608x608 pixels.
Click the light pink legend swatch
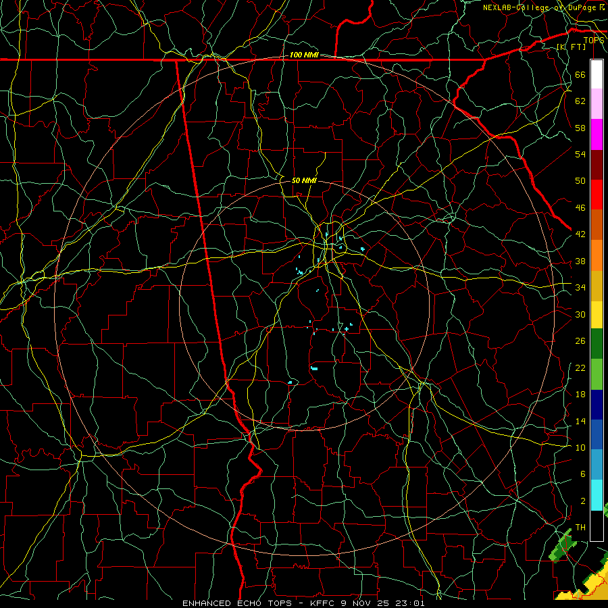[x=597, y=104]
